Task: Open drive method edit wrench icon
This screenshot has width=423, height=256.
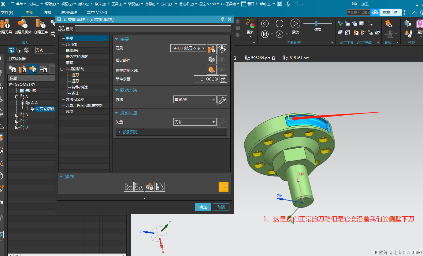Action: point(222,100)
